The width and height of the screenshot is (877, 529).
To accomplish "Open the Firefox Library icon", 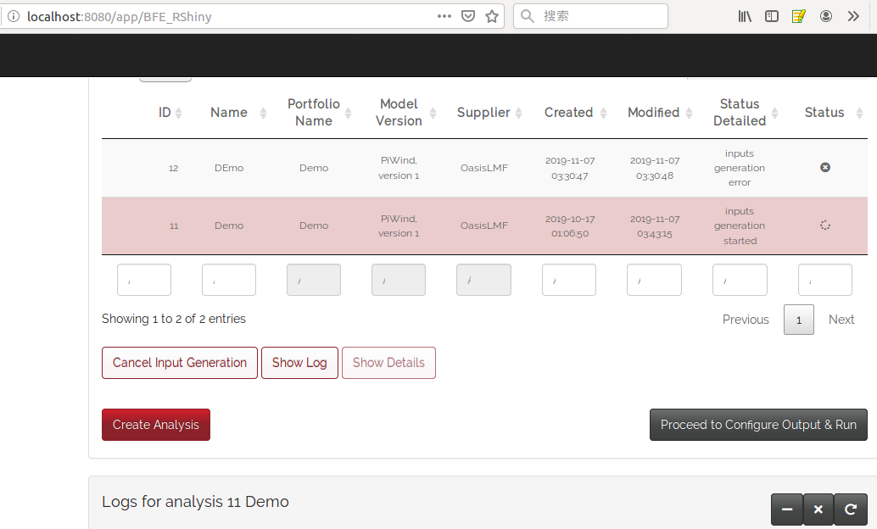I will [x=744, y=15].
